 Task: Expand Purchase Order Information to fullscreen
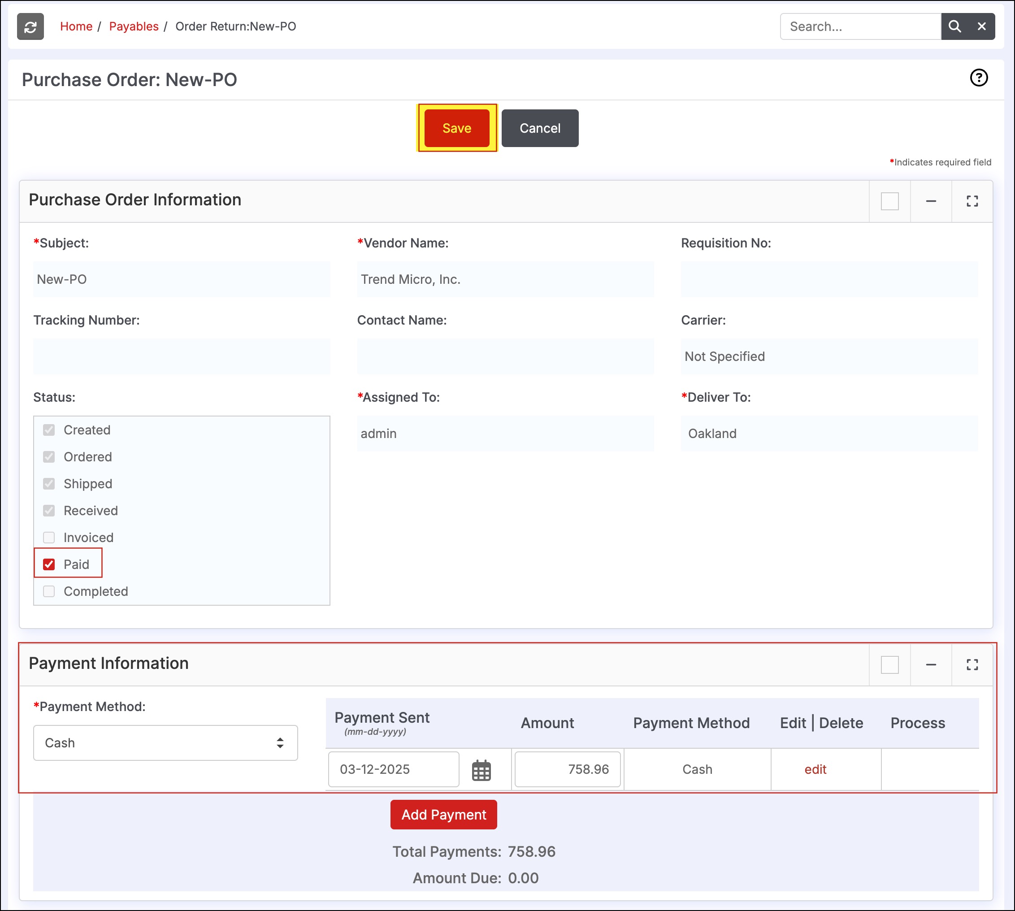[972, 201]
